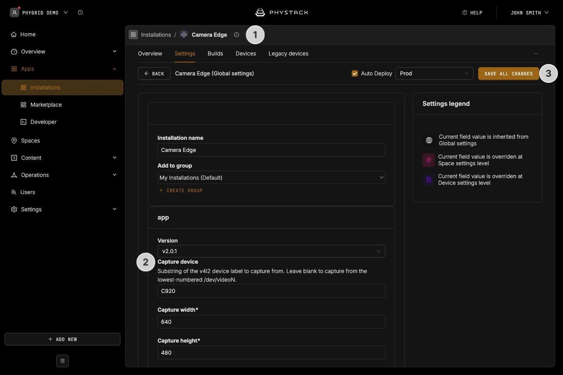This screenshot has height=375, width=563.
Task: Expand the Content sidebar section
Action: 115,158
